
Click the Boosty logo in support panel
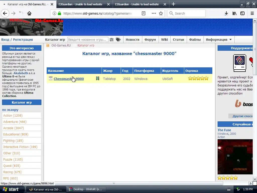pos(244,104)
